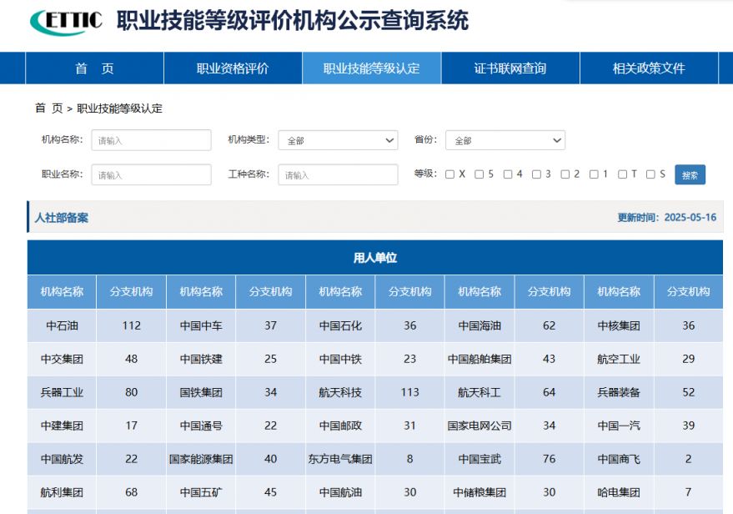Open the 中国海油 entry
This screenshot has height=514, width=733.
coord(479,325)
